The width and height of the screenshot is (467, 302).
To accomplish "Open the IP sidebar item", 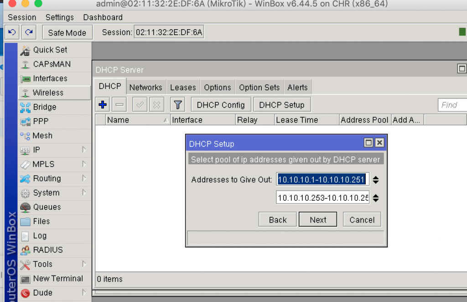I will click(x=55, y=150).
